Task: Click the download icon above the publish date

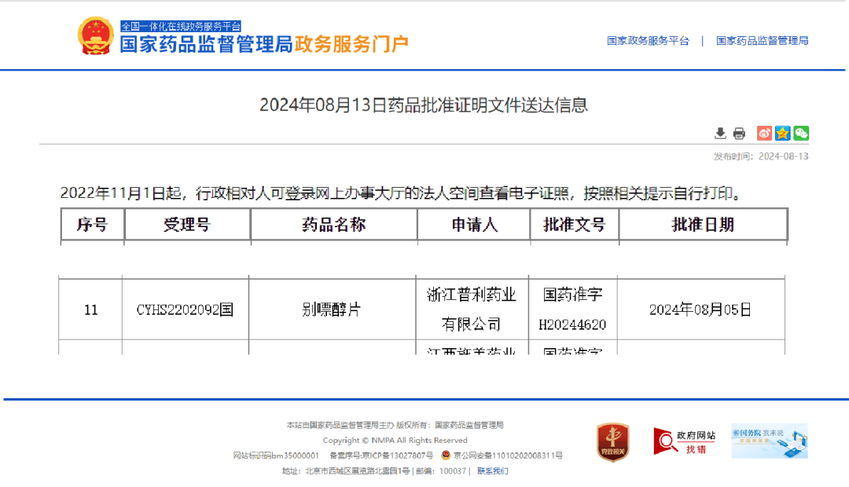Action: click(719, 134)
